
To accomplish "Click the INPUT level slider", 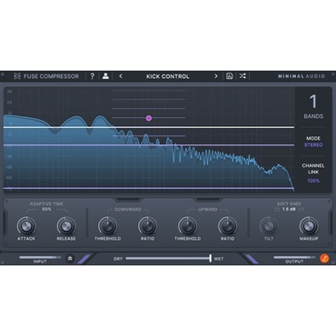I will (40, 258).
